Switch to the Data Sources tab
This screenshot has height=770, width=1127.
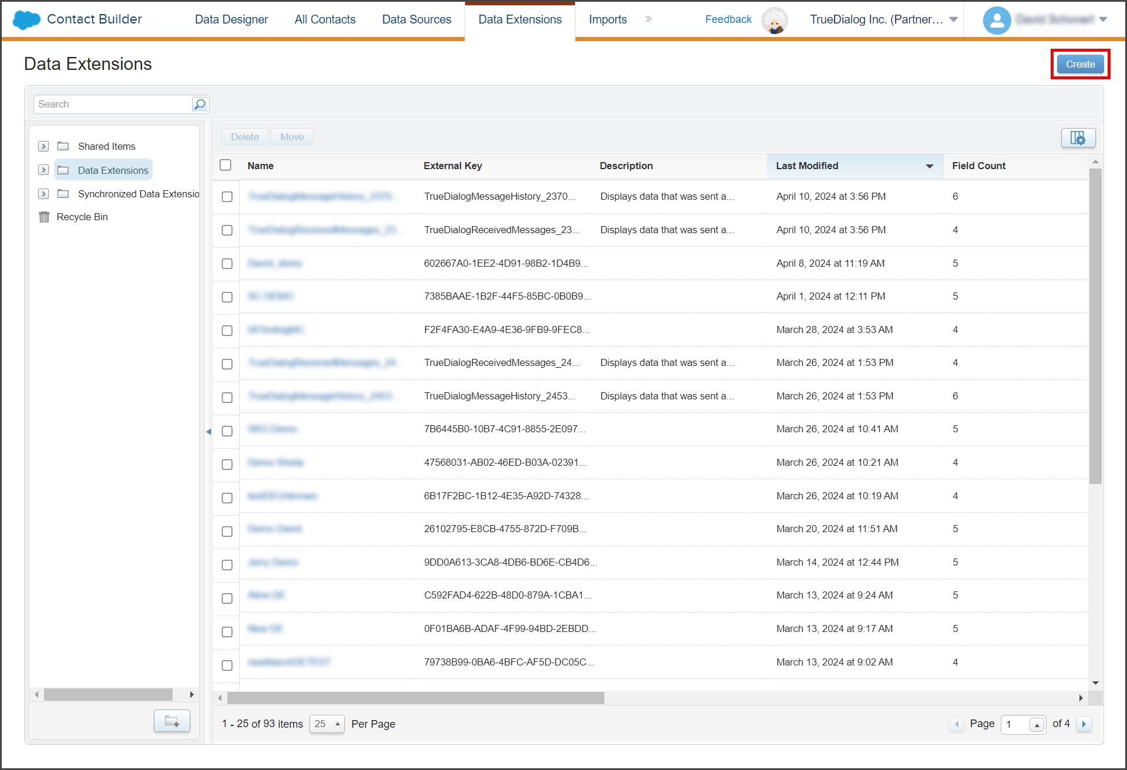tap(416, 19)
